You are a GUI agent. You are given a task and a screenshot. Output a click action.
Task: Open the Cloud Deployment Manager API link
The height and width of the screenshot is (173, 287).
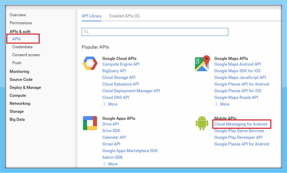pos(131,91)
